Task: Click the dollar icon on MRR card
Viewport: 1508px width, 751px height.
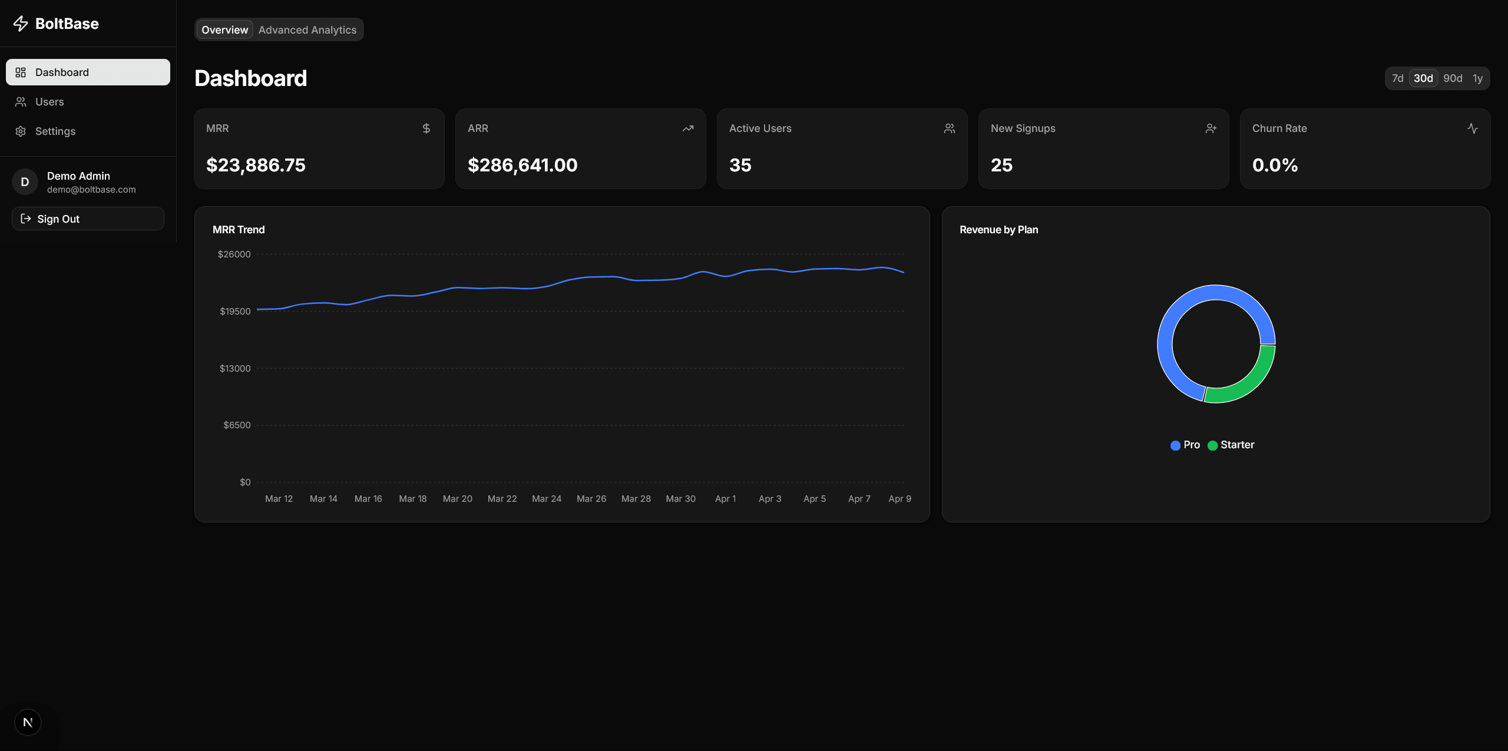Action: click(x=426, y=128)
